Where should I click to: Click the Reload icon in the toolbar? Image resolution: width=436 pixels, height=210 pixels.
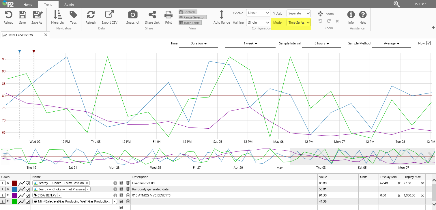[x=8, y=15]
